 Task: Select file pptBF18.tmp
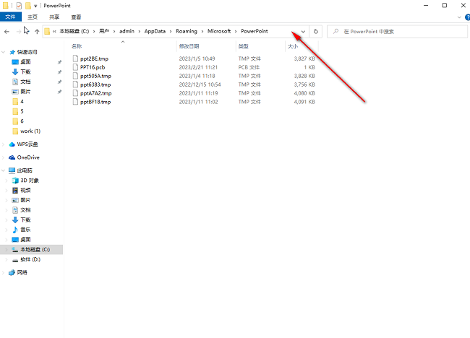pos(95,102)
